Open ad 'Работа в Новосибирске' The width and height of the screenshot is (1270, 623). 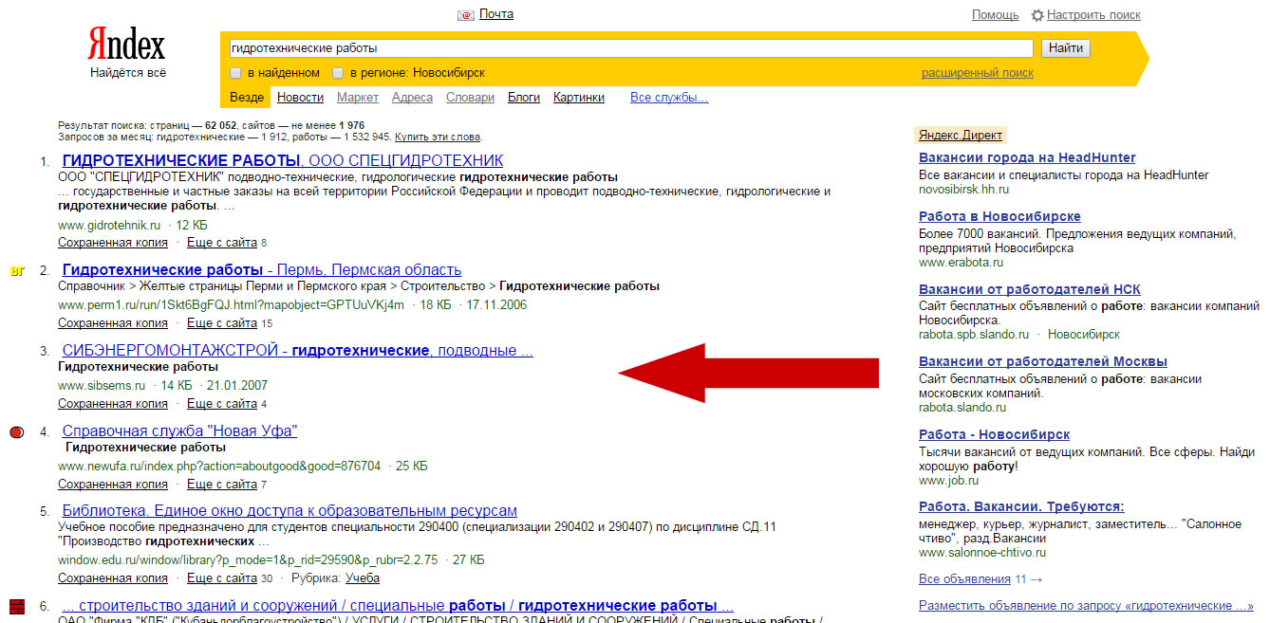point(999,216)
